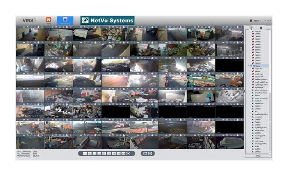Select CAM12 in the device tree
The image size is (288, 176).
point(258,52)
